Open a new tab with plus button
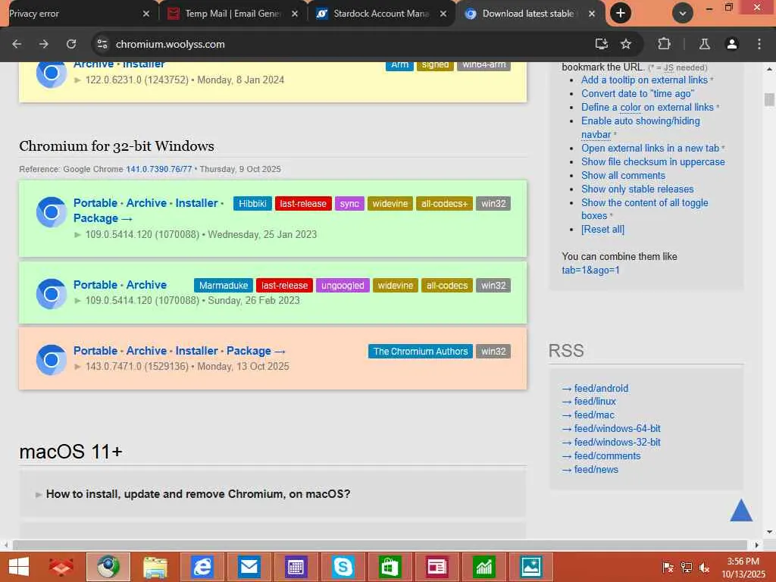This screenshot has width=776, height=582. pos(620,14)
